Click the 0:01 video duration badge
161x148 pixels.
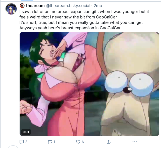[26, 132]
